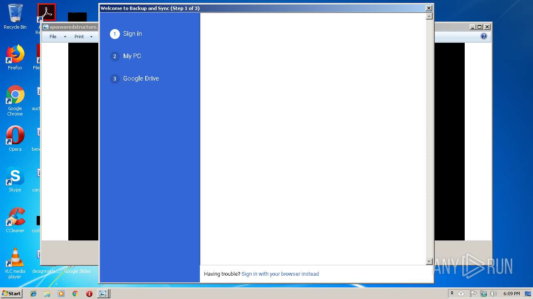Viewport: 533px width, 299px height.
Task: Minimize the sponsoredstructure window
Action: pyautogui.click(x=473, y=27)
